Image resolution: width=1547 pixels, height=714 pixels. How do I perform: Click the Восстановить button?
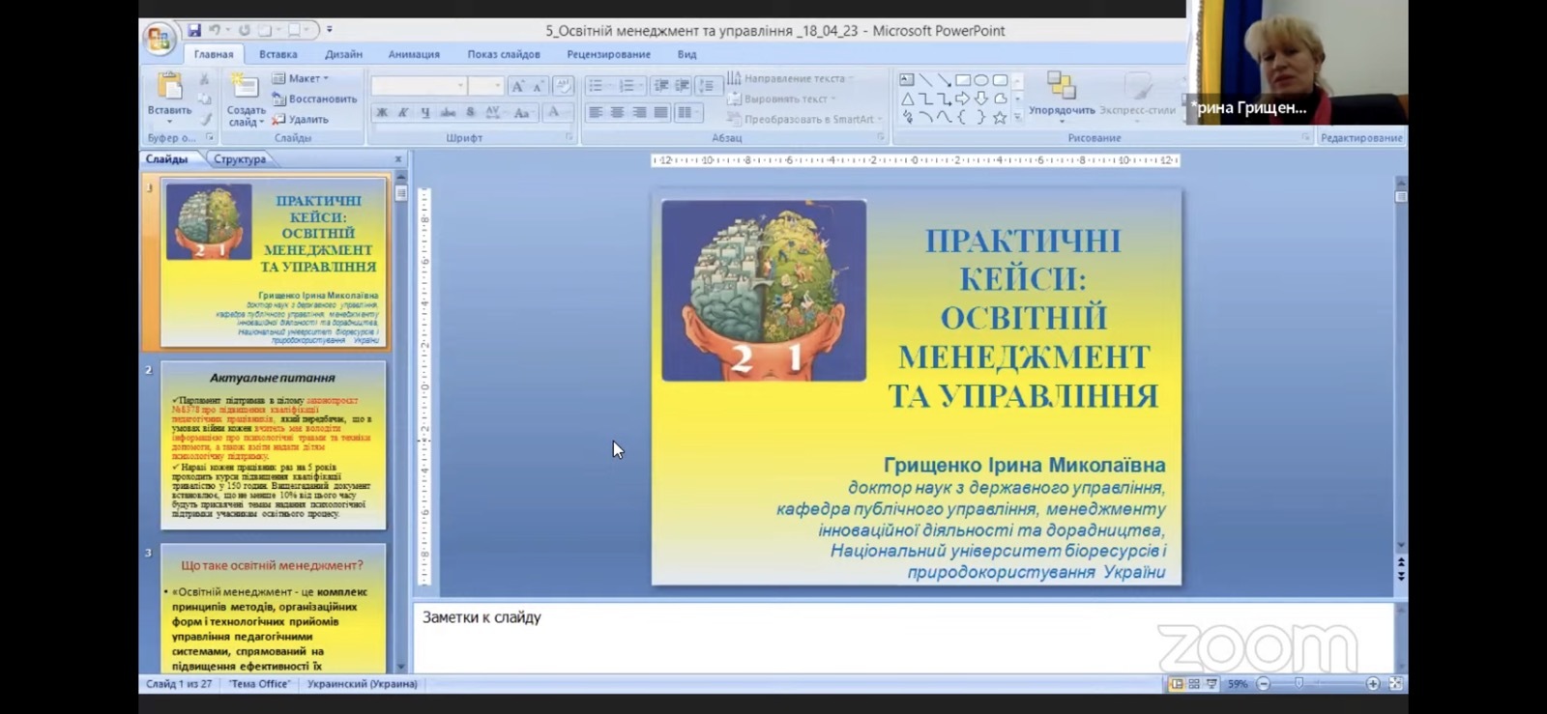315,99
